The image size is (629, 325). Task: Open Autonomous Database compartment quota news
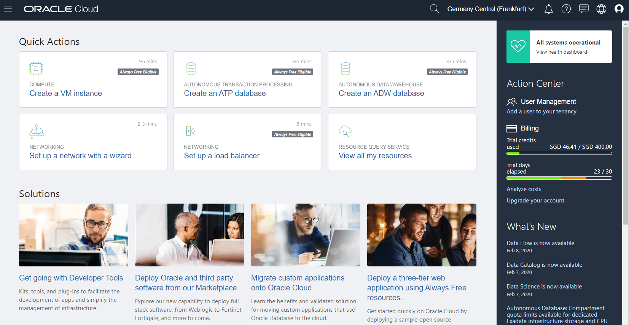557,315
